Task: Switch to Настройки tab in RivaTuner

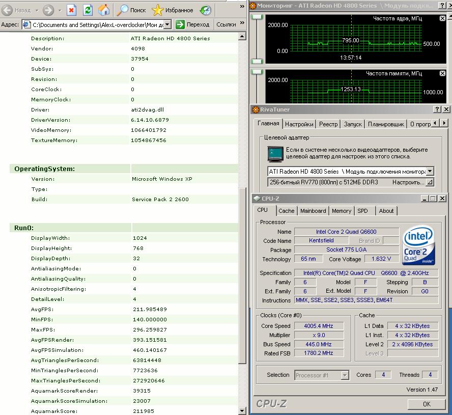Action: click(299, 124)
